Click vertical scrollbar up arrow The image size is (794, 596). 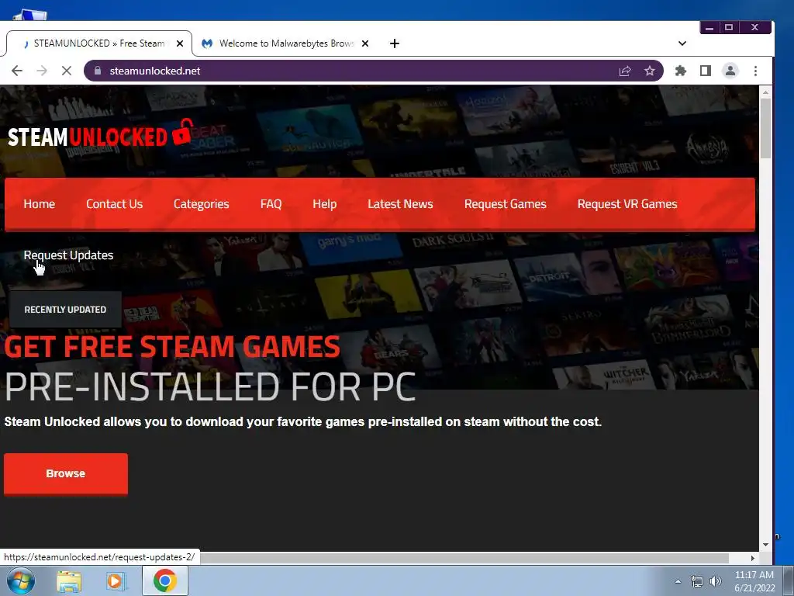click(765, 93)
